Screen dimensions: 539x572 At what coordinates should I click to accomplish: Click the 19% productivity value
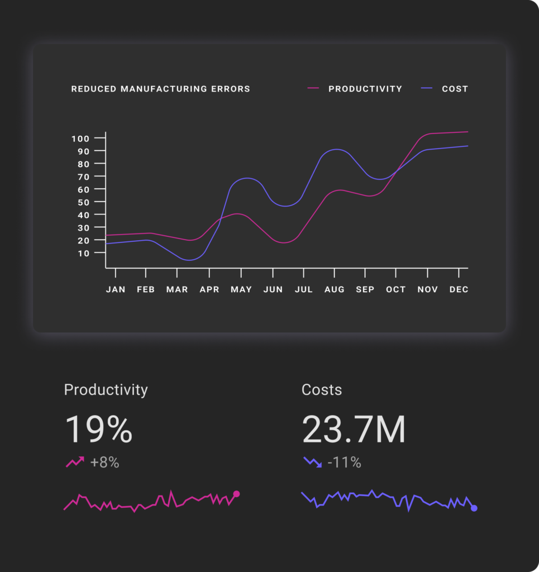coord(99,430)
